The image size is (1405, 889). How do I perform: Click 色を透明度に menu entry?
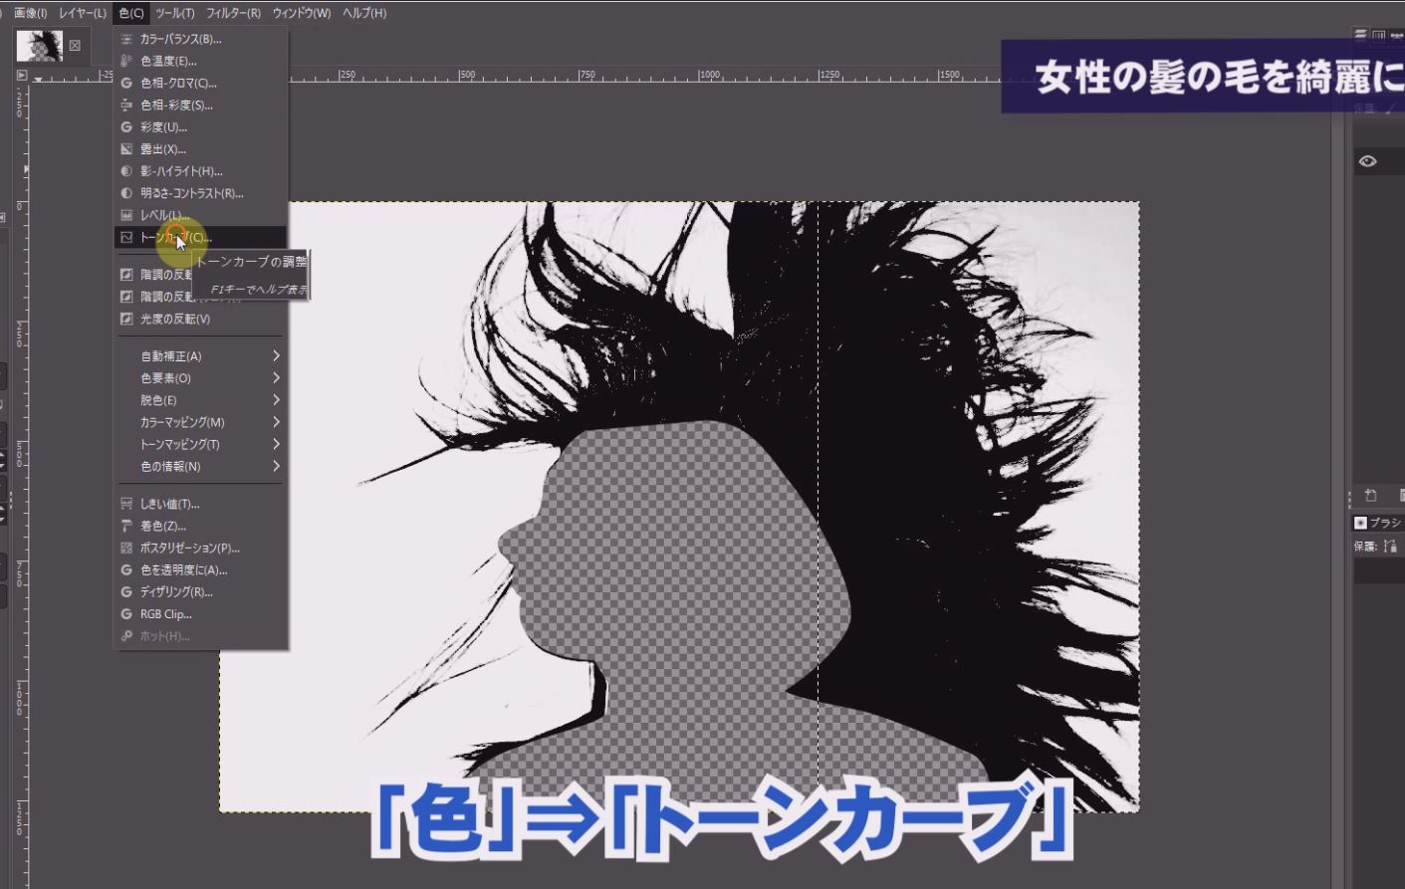point(183,570)
